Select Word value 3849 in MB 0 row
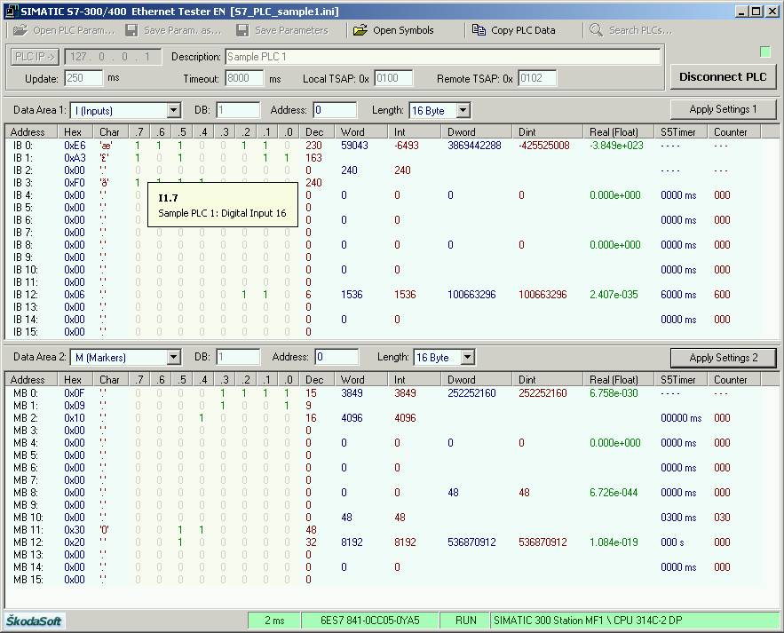 [352, 393]
